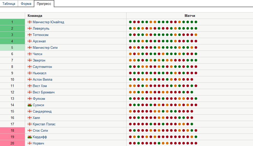Click the Wales flag next to Суонси
This screenshot has width=253, height=146.
pos(30,105)
